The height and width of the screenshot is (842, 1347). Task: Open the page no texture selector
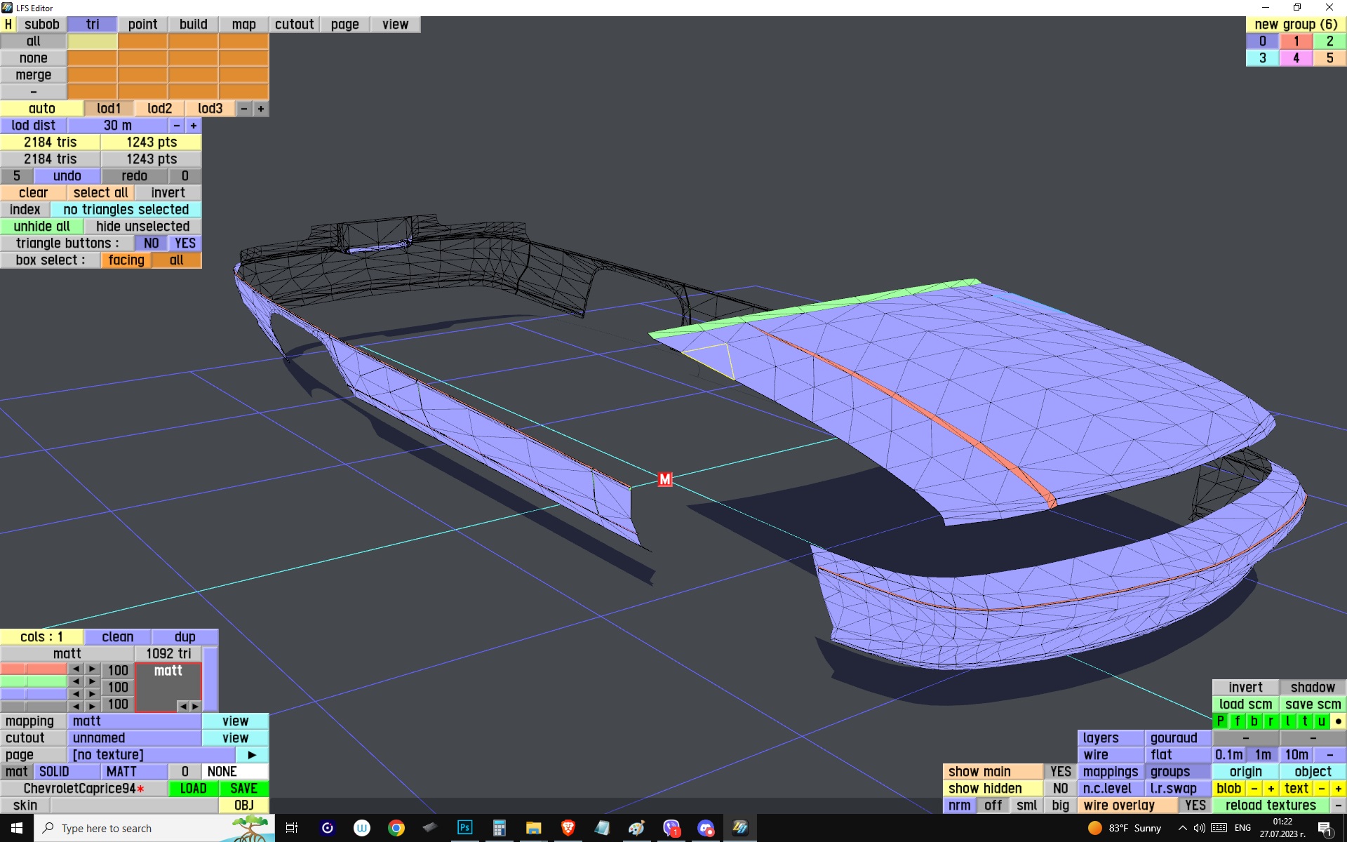151,755
